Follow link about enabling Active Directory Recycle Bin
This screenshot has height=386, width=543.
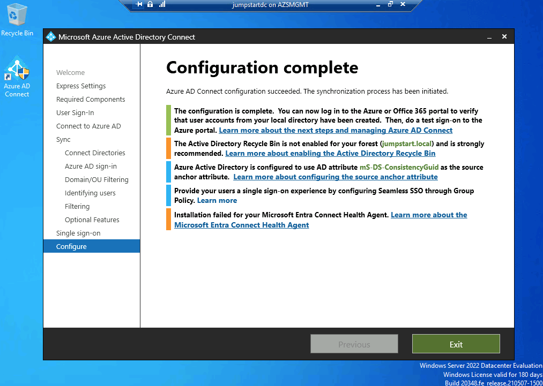click(330, 153)
